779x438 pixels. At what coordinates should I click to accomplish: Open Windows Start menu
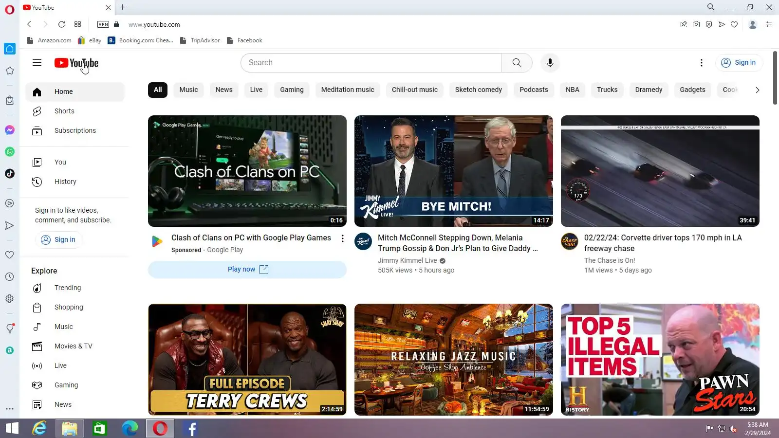(x=12, y=429)
